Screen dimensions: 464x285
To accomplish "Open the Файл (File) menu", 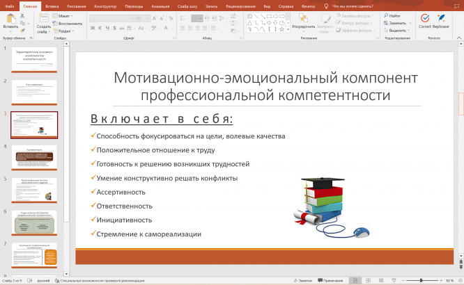I will tap(9, 6).
